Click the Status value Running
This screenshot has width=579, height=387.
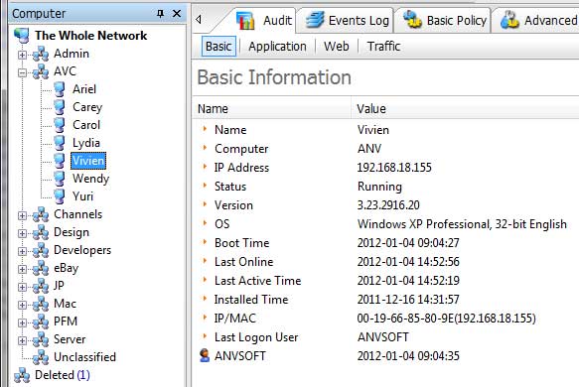[379, 187]
